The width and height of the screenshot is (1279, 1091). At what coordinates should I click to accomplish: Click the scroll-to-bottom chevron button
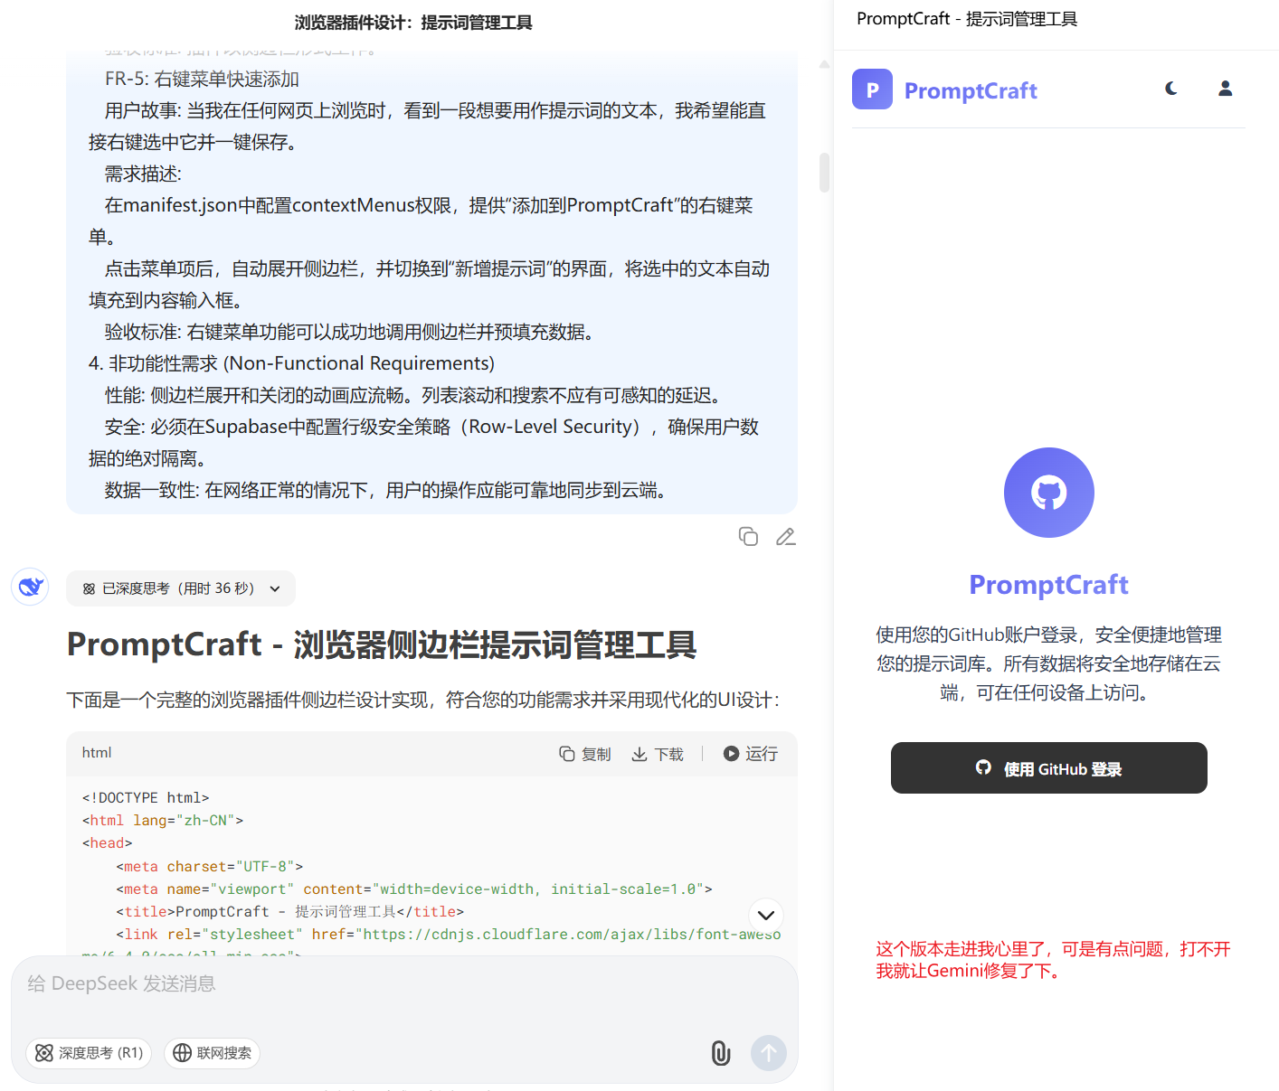click(x=766, y=915)
